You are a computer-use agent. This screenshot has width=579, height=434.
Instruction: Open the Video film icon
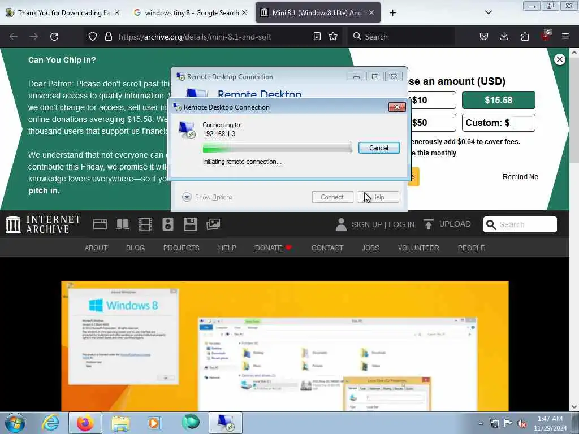point(145,224)
